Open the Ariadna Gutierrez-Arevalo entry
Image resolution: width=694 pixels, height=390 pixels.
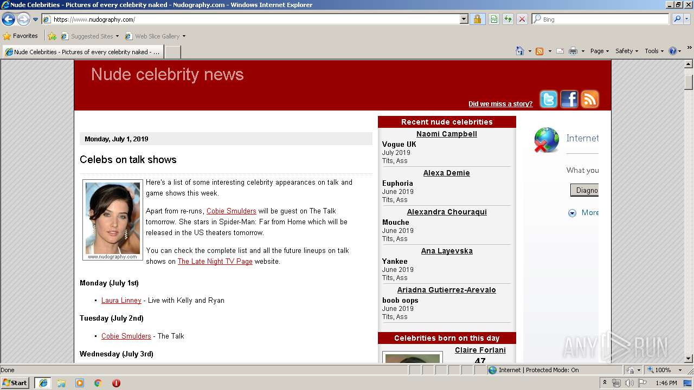[x=447, y=290]
